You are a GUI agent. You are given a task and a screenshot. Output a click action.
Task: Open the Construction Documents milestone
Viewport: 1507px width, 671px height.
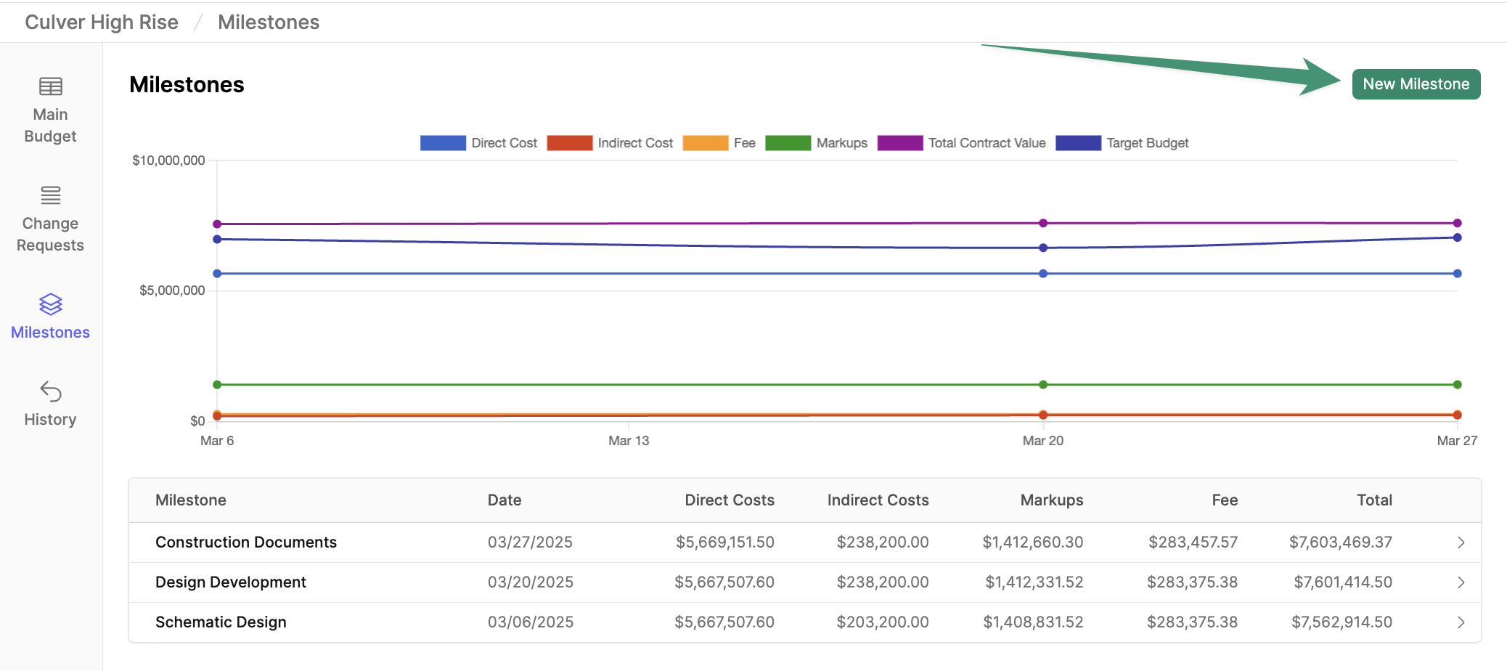(x=246, y=542)
